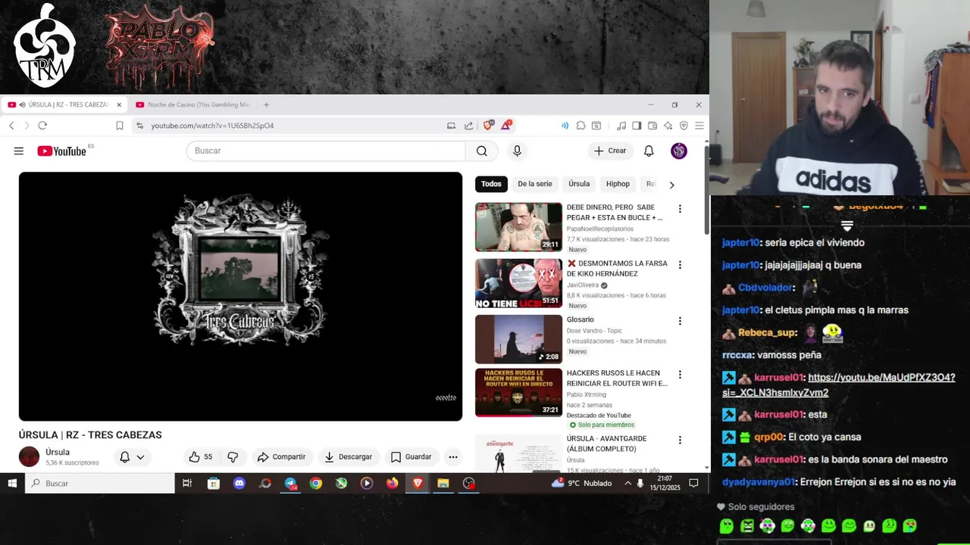Open Firefox from the taskbar
Screen dimensions: 970x545
point(392,483)
